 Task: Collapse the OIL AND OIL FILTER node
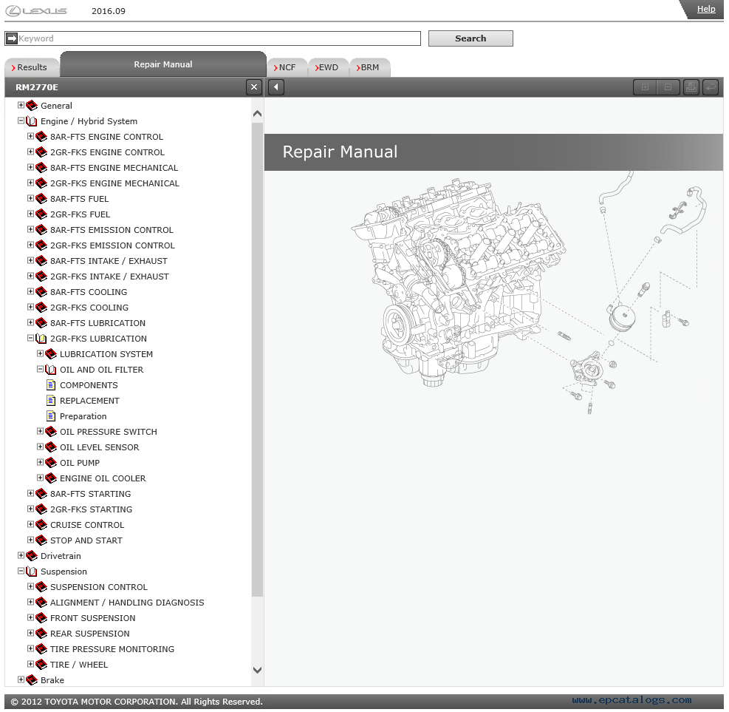[x=40, y=369]
